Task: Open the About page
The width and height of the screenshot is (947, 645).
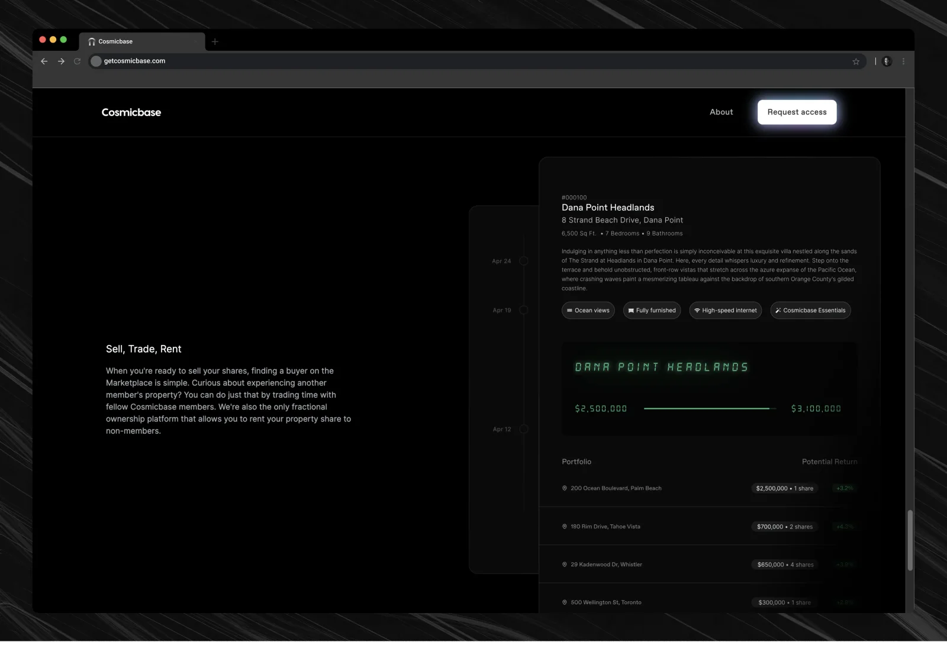Action: (721, 112)
